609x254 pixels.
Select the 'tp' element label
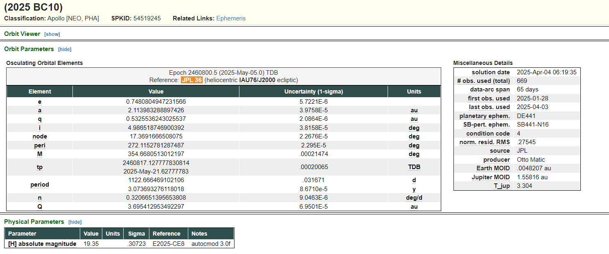pyautogui.click(x=40, y=167)
